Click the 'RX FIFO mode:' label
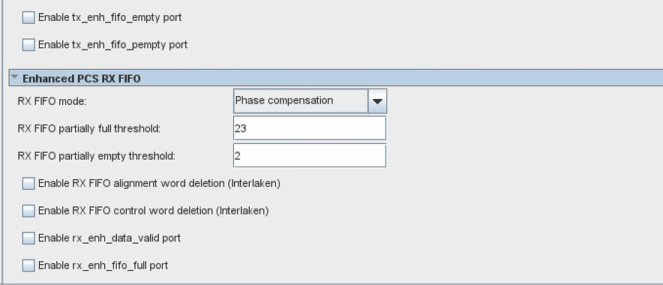This screenshot has width=663, height=285. pos(52,101)
